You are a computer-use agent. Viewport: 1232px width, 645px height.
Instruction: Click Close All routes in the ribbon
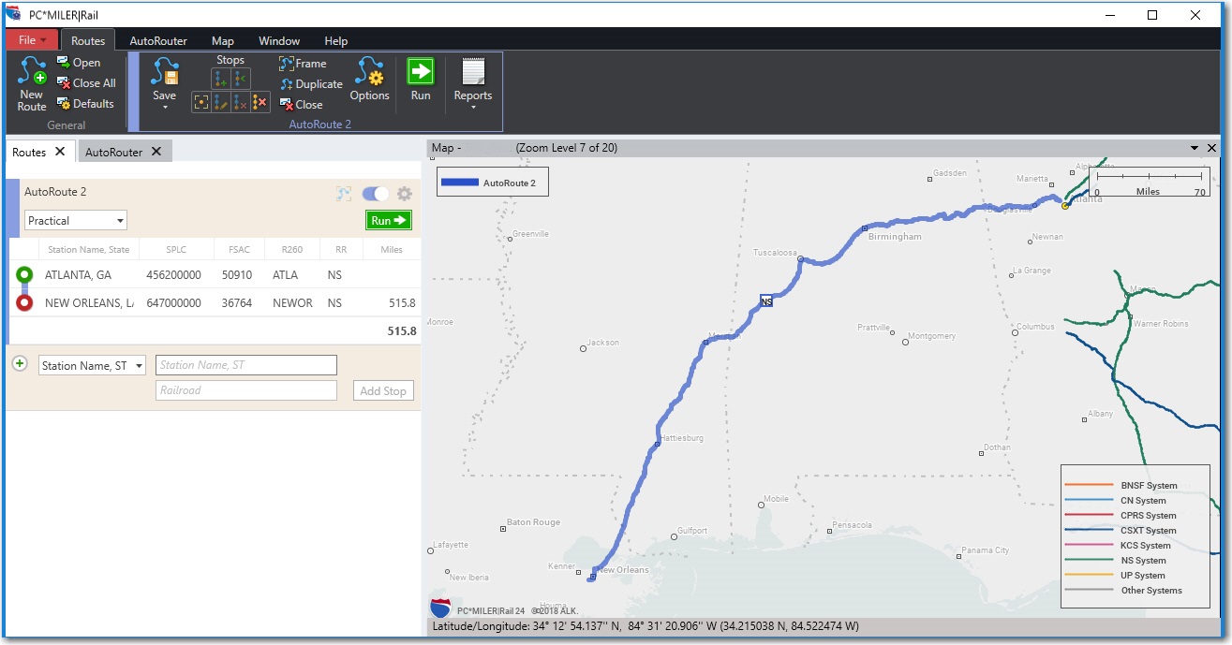click(86, 83)
